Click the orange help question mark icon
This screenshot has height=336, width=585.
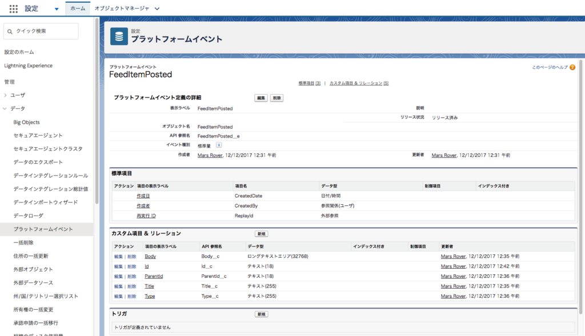[572, 67]
